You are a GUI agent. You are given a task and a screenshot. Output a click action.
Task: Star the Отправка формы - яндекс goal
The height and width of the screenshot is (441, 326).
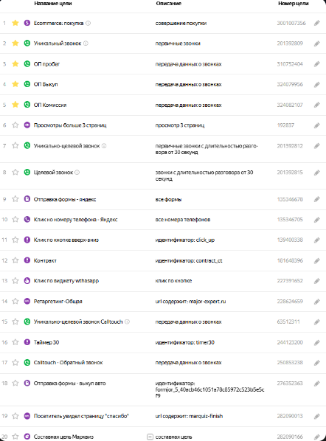click(15, 199)
